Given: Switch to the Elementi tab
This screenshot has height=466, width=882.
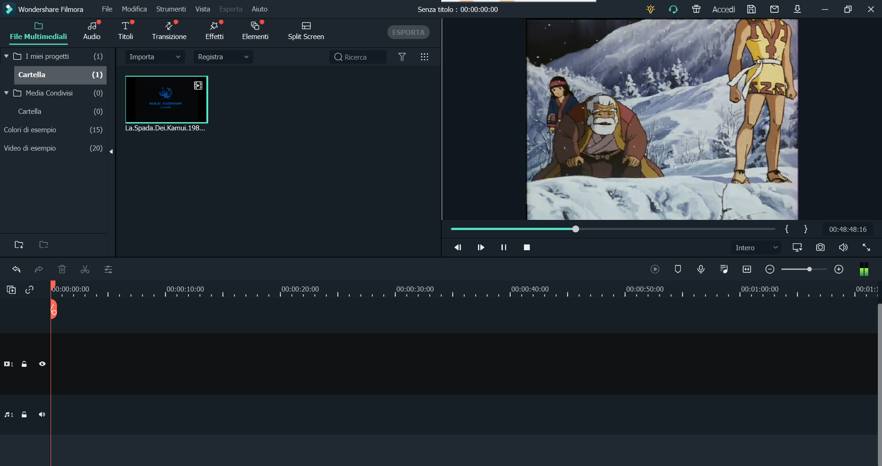Looking at the screenshot, I should [255, 31].
